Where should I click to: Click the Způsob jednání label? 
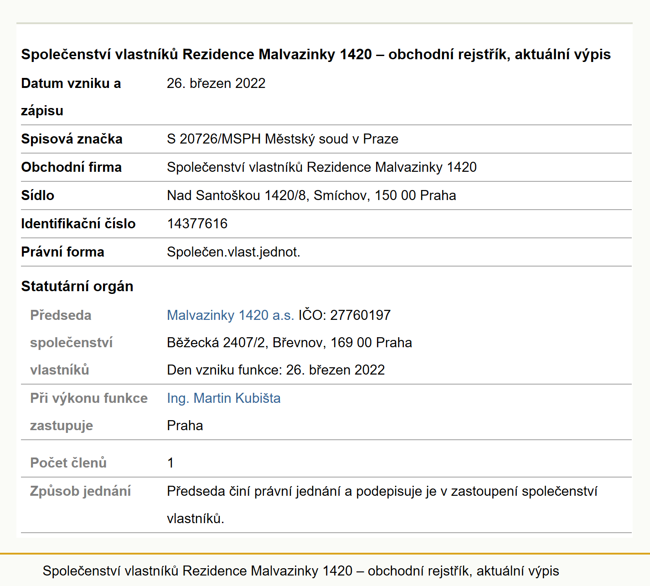click(80, 491)
